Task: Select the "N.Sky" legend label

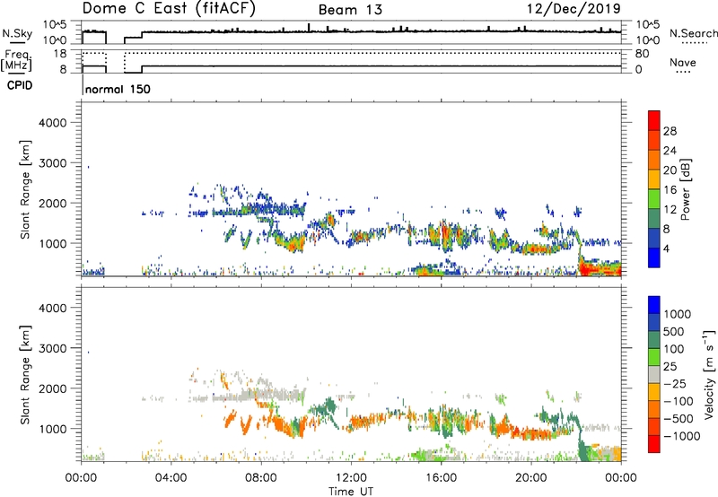Action: pyautogui.click(x=17, y=33)
